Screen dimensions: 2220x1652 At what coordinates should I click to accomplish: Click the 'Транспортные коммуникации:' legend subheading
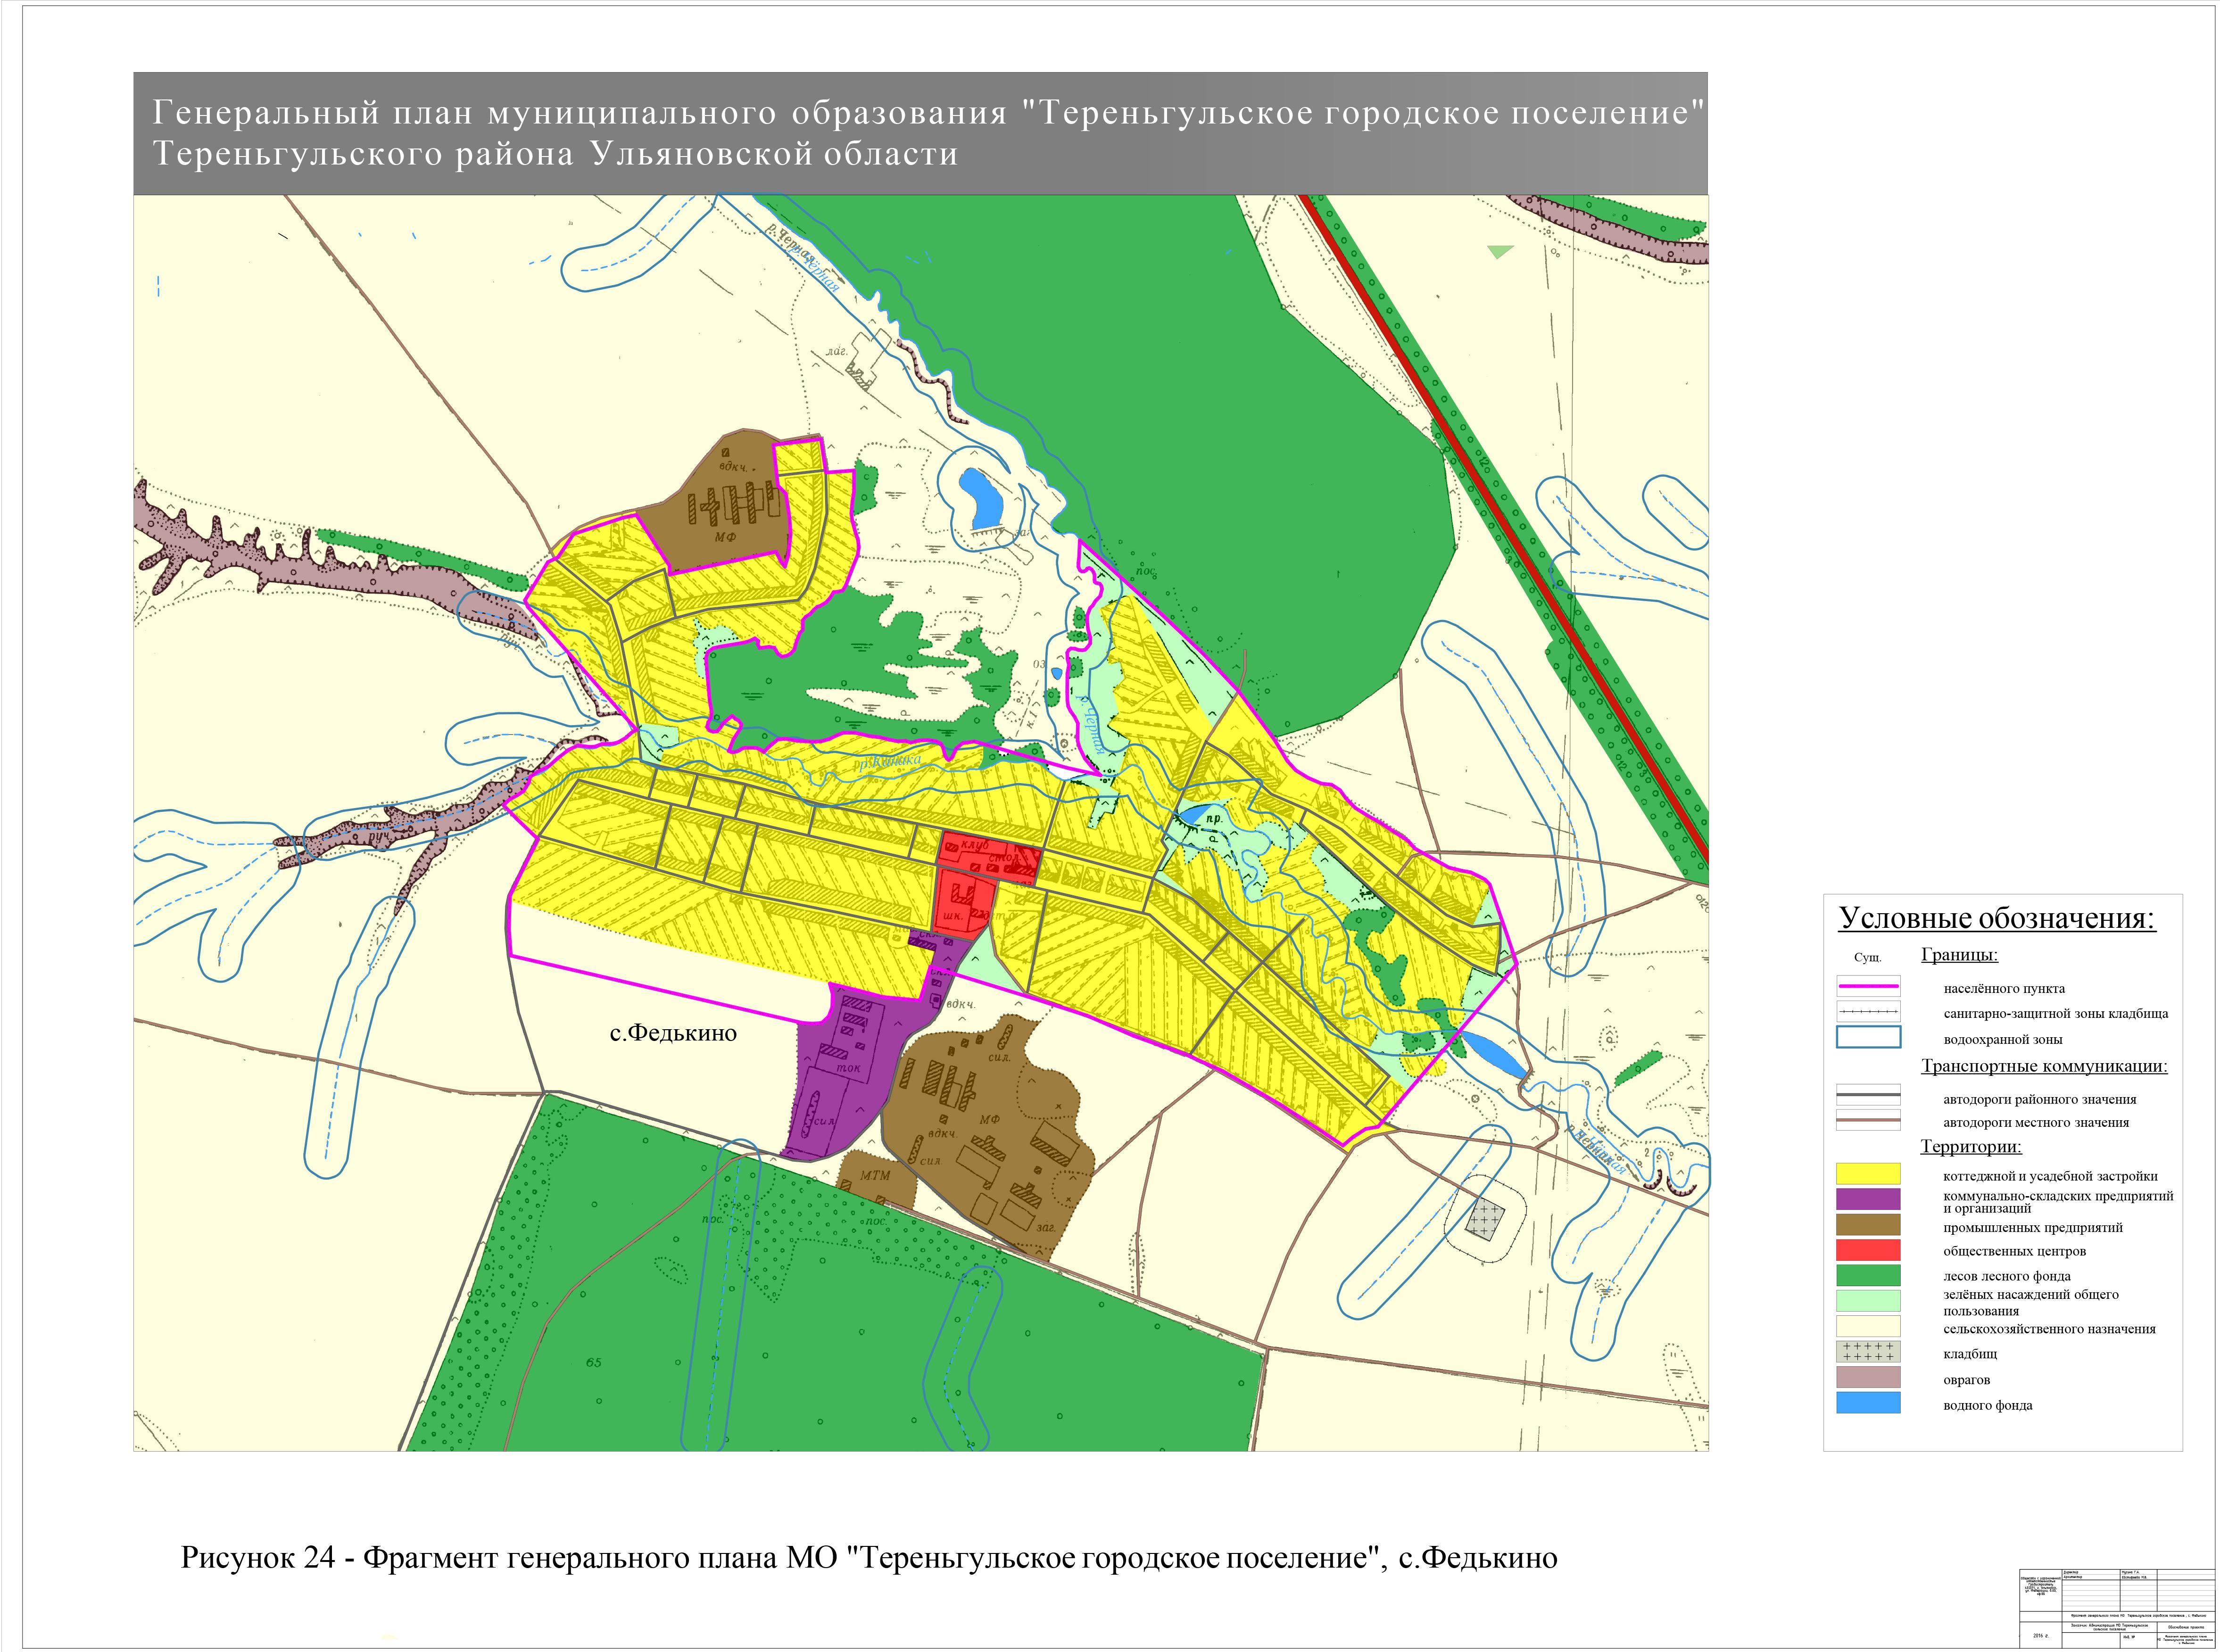tap(2044, 1066)
